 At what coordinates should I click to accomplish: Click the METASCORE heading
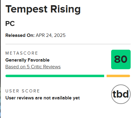click(22, 53)
